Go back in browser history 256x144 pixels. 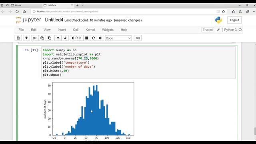click(3, 12)
